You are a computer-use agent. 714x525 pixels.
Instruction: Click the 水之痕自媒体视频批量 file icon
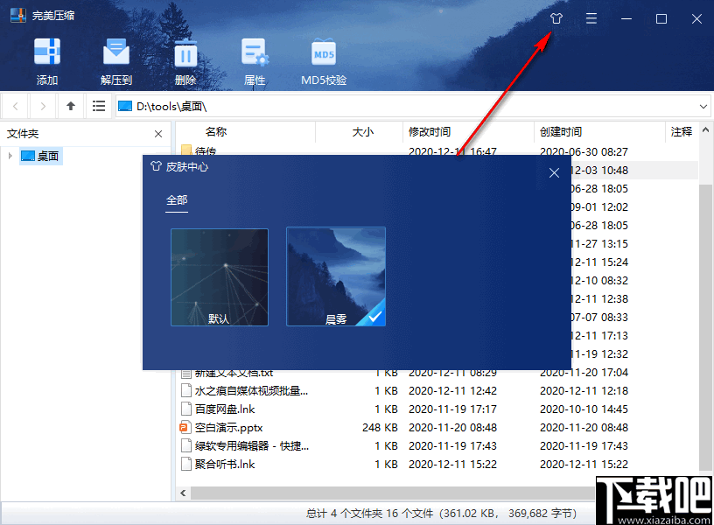pyautogui.click(x=185, y=390)
